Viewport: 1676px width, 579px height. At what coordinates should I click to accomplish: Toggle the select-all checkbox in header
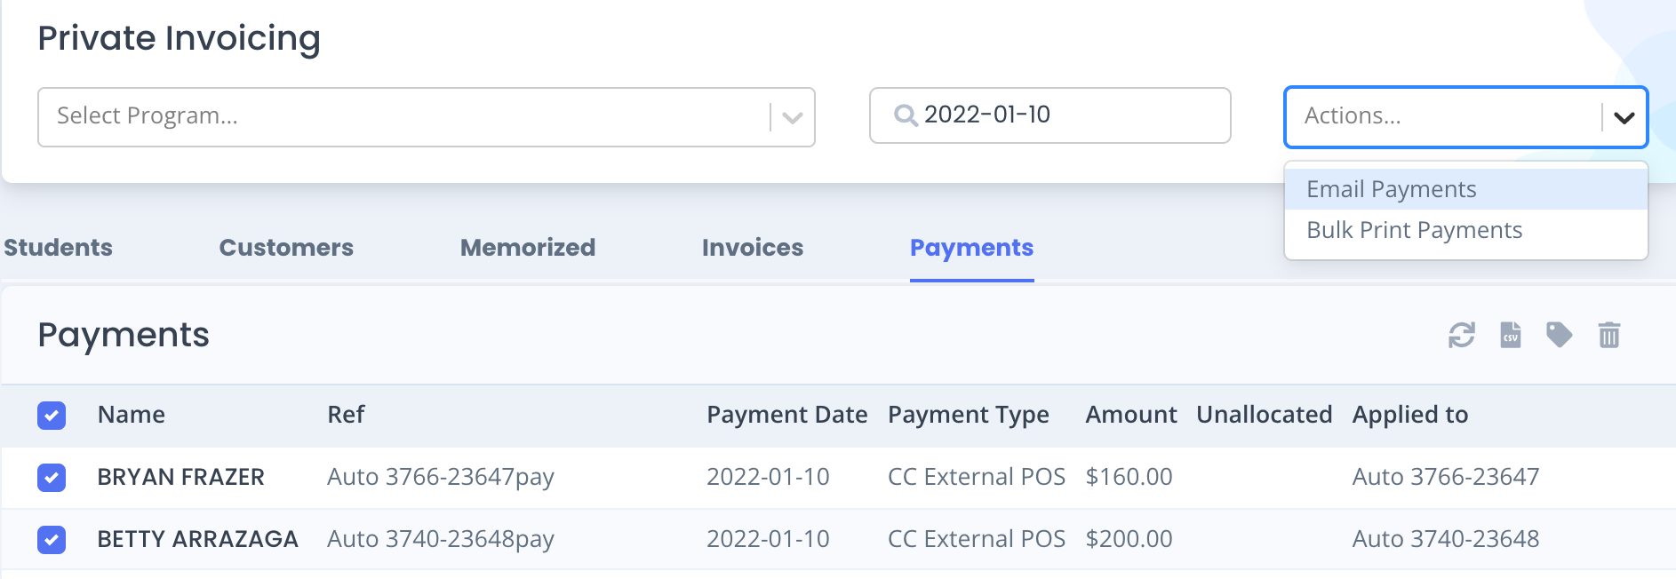52,415
